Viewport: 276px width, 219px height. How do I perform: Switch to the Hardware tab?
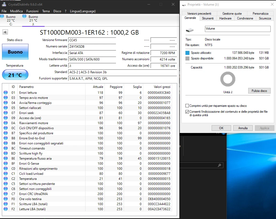click(x=225, y=18)
